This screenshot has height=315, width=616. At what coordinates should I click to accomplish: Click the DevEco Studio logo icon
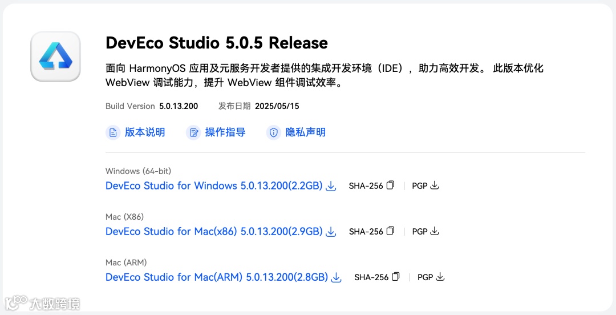click(x=55, y=56)
